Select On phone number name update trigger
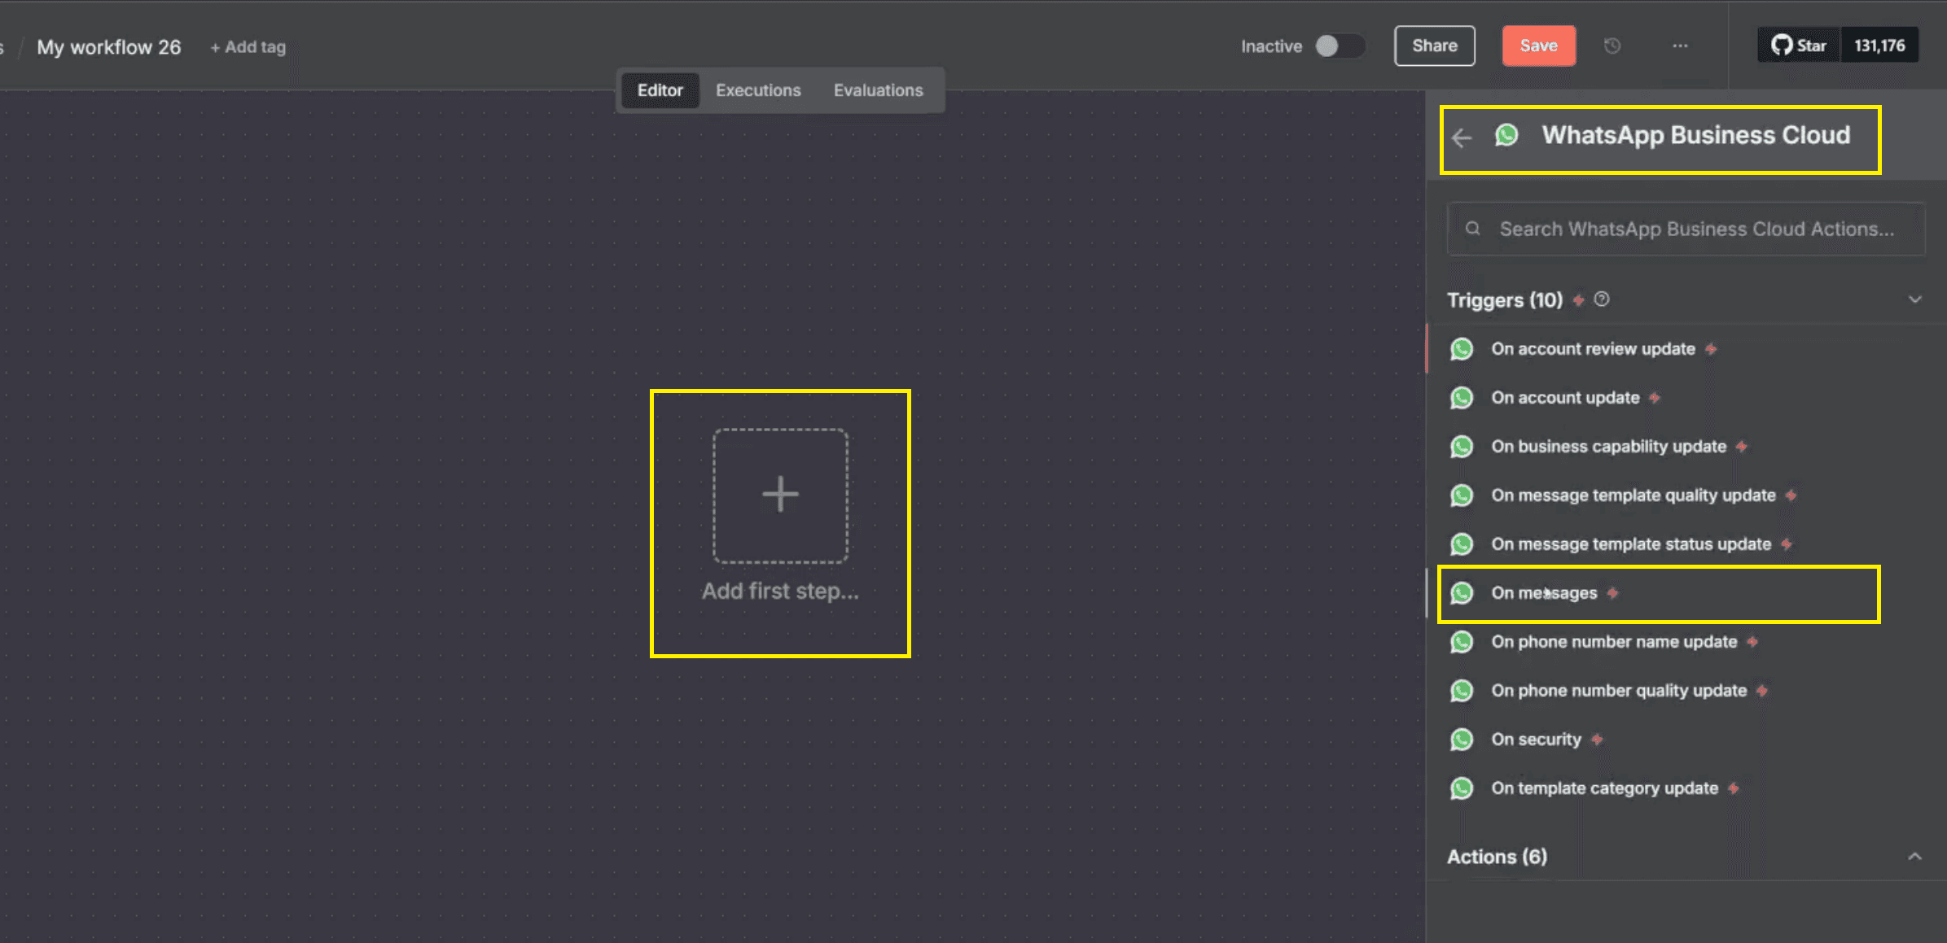Image resolution: width=1947 pixels, height=943 pixels. click(1686, 642)
